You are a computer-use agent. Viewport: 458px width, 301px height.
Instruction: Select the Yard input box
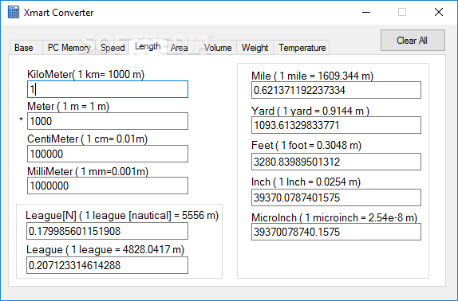click(x=336, y=125)
